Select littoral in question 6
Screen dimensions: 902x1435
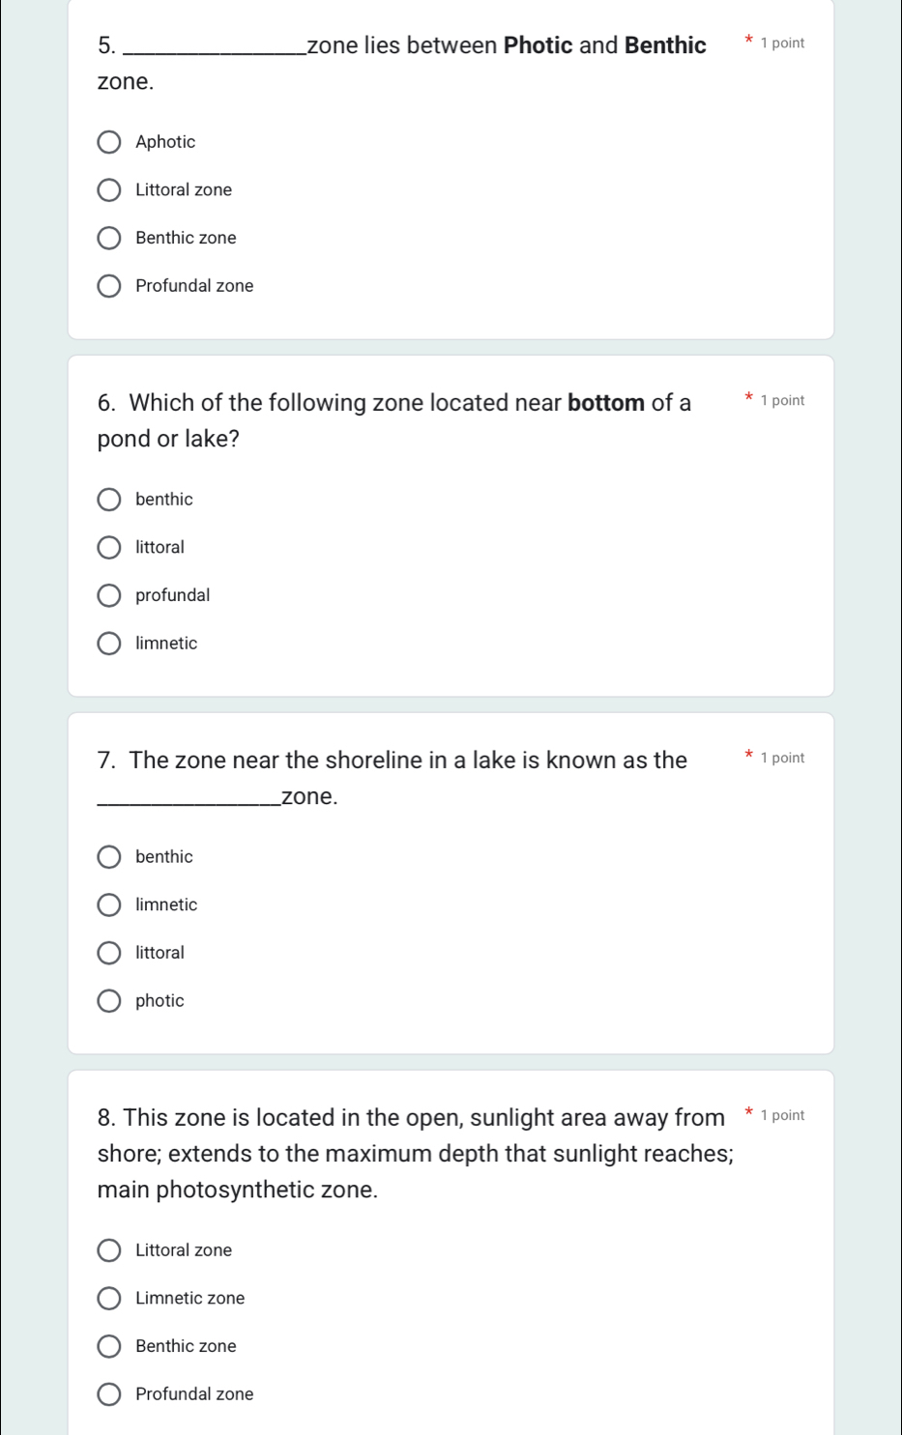[109, 548]
